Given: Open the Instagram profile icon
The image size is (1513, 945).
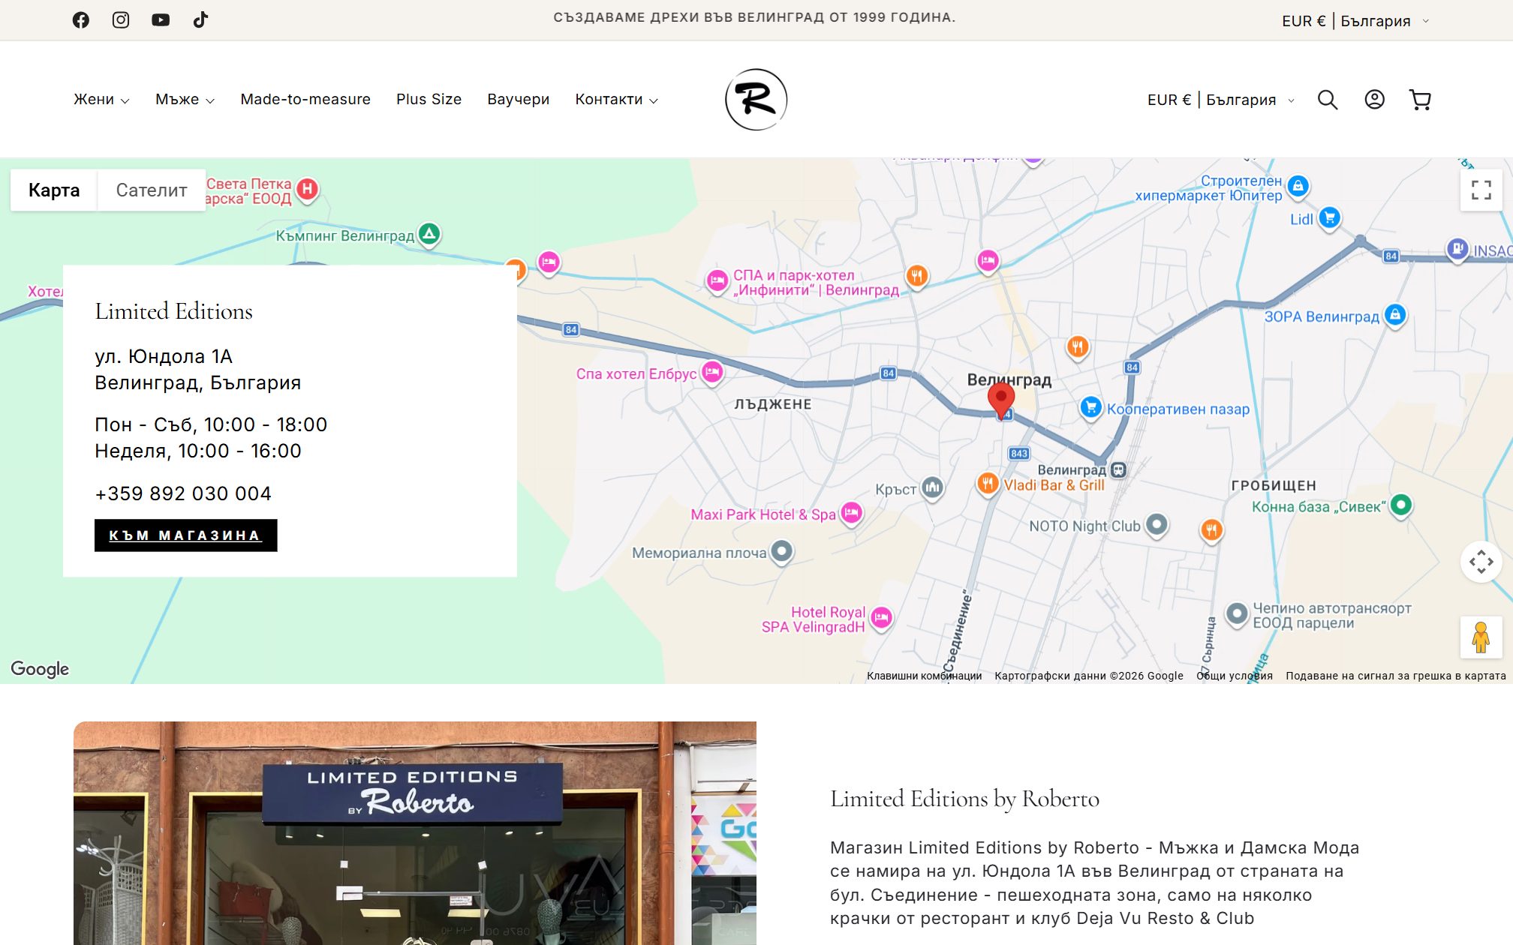Looking at the screenshot, I should tap(120, 20).
